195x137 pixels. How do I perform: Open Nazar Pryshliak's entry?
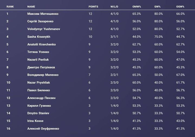38,82
